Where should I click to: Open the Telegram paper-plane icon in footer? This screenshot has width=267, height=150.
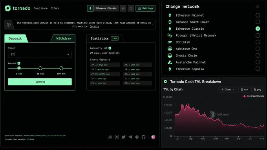[130, 137]
